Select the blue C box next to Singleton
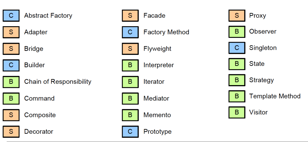Viewport: 308px width, 142px height. 237,48
